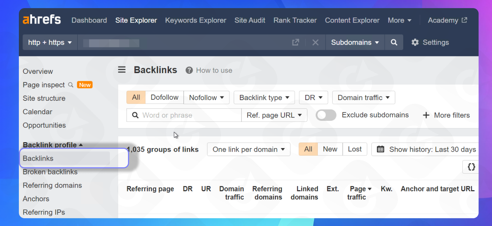Click the question mark How to use icon

189,70
